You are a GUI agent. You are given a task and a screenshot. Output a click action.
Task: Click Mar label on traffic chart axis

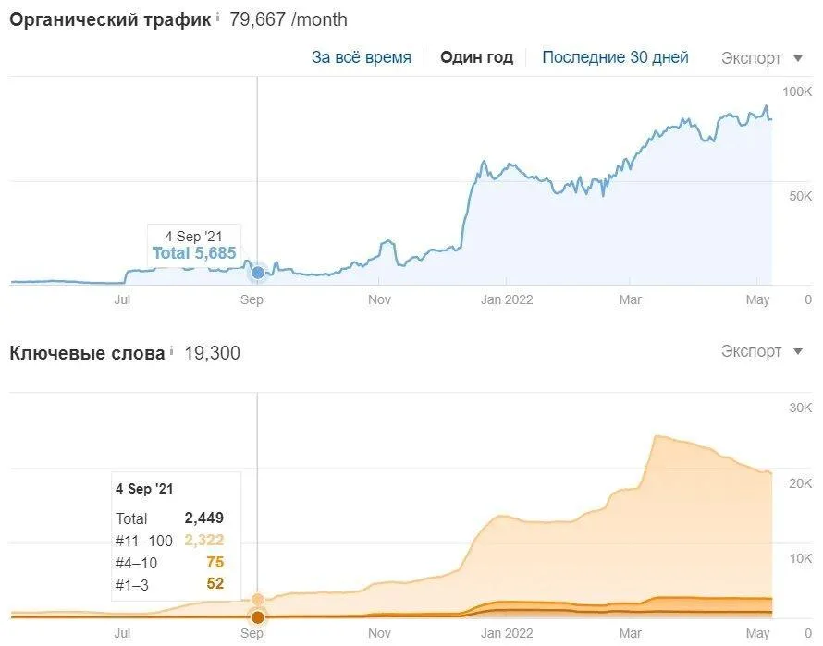(x=631, y=299)
